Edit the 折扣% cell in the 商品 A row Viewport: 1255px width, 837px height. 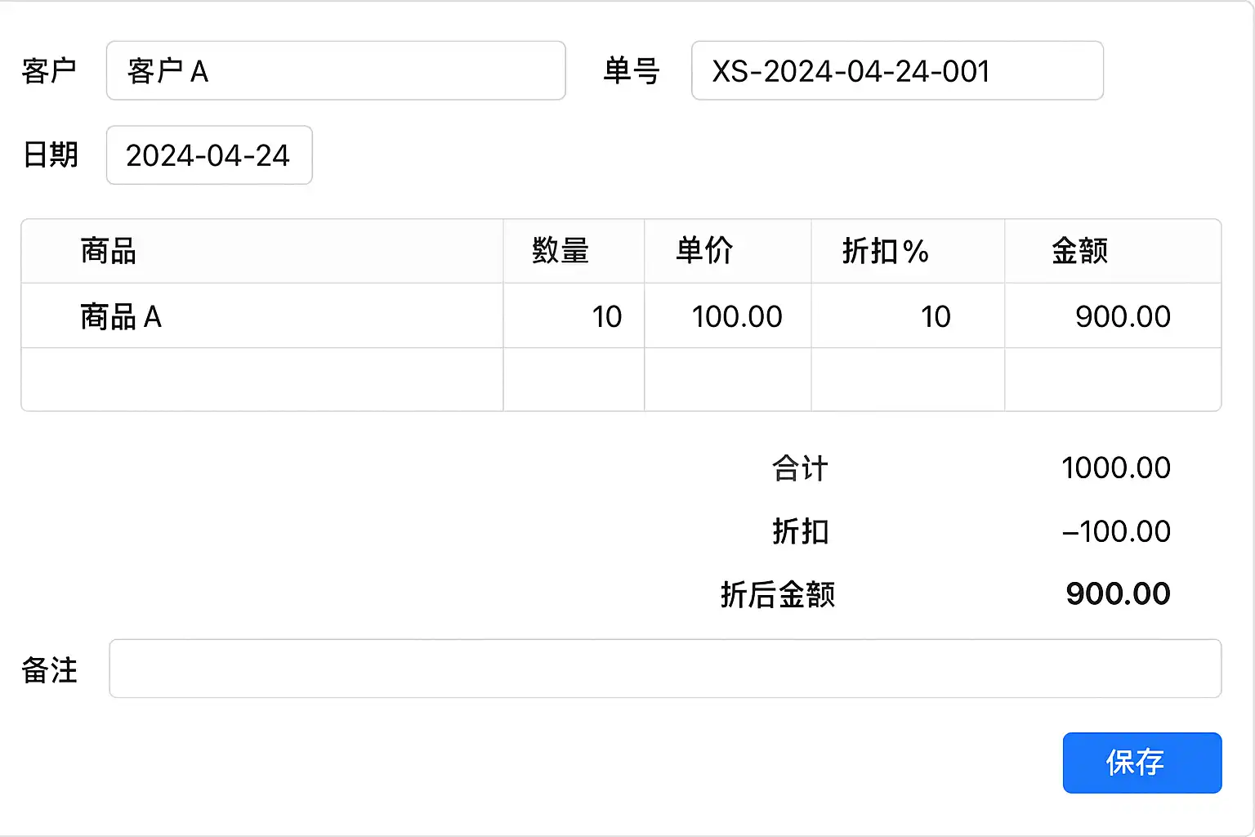click(907, 316)
